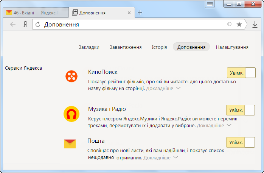Open the browser menu icon in title bar
This screenshot has height=173, width=264.
tap(210, 4)
